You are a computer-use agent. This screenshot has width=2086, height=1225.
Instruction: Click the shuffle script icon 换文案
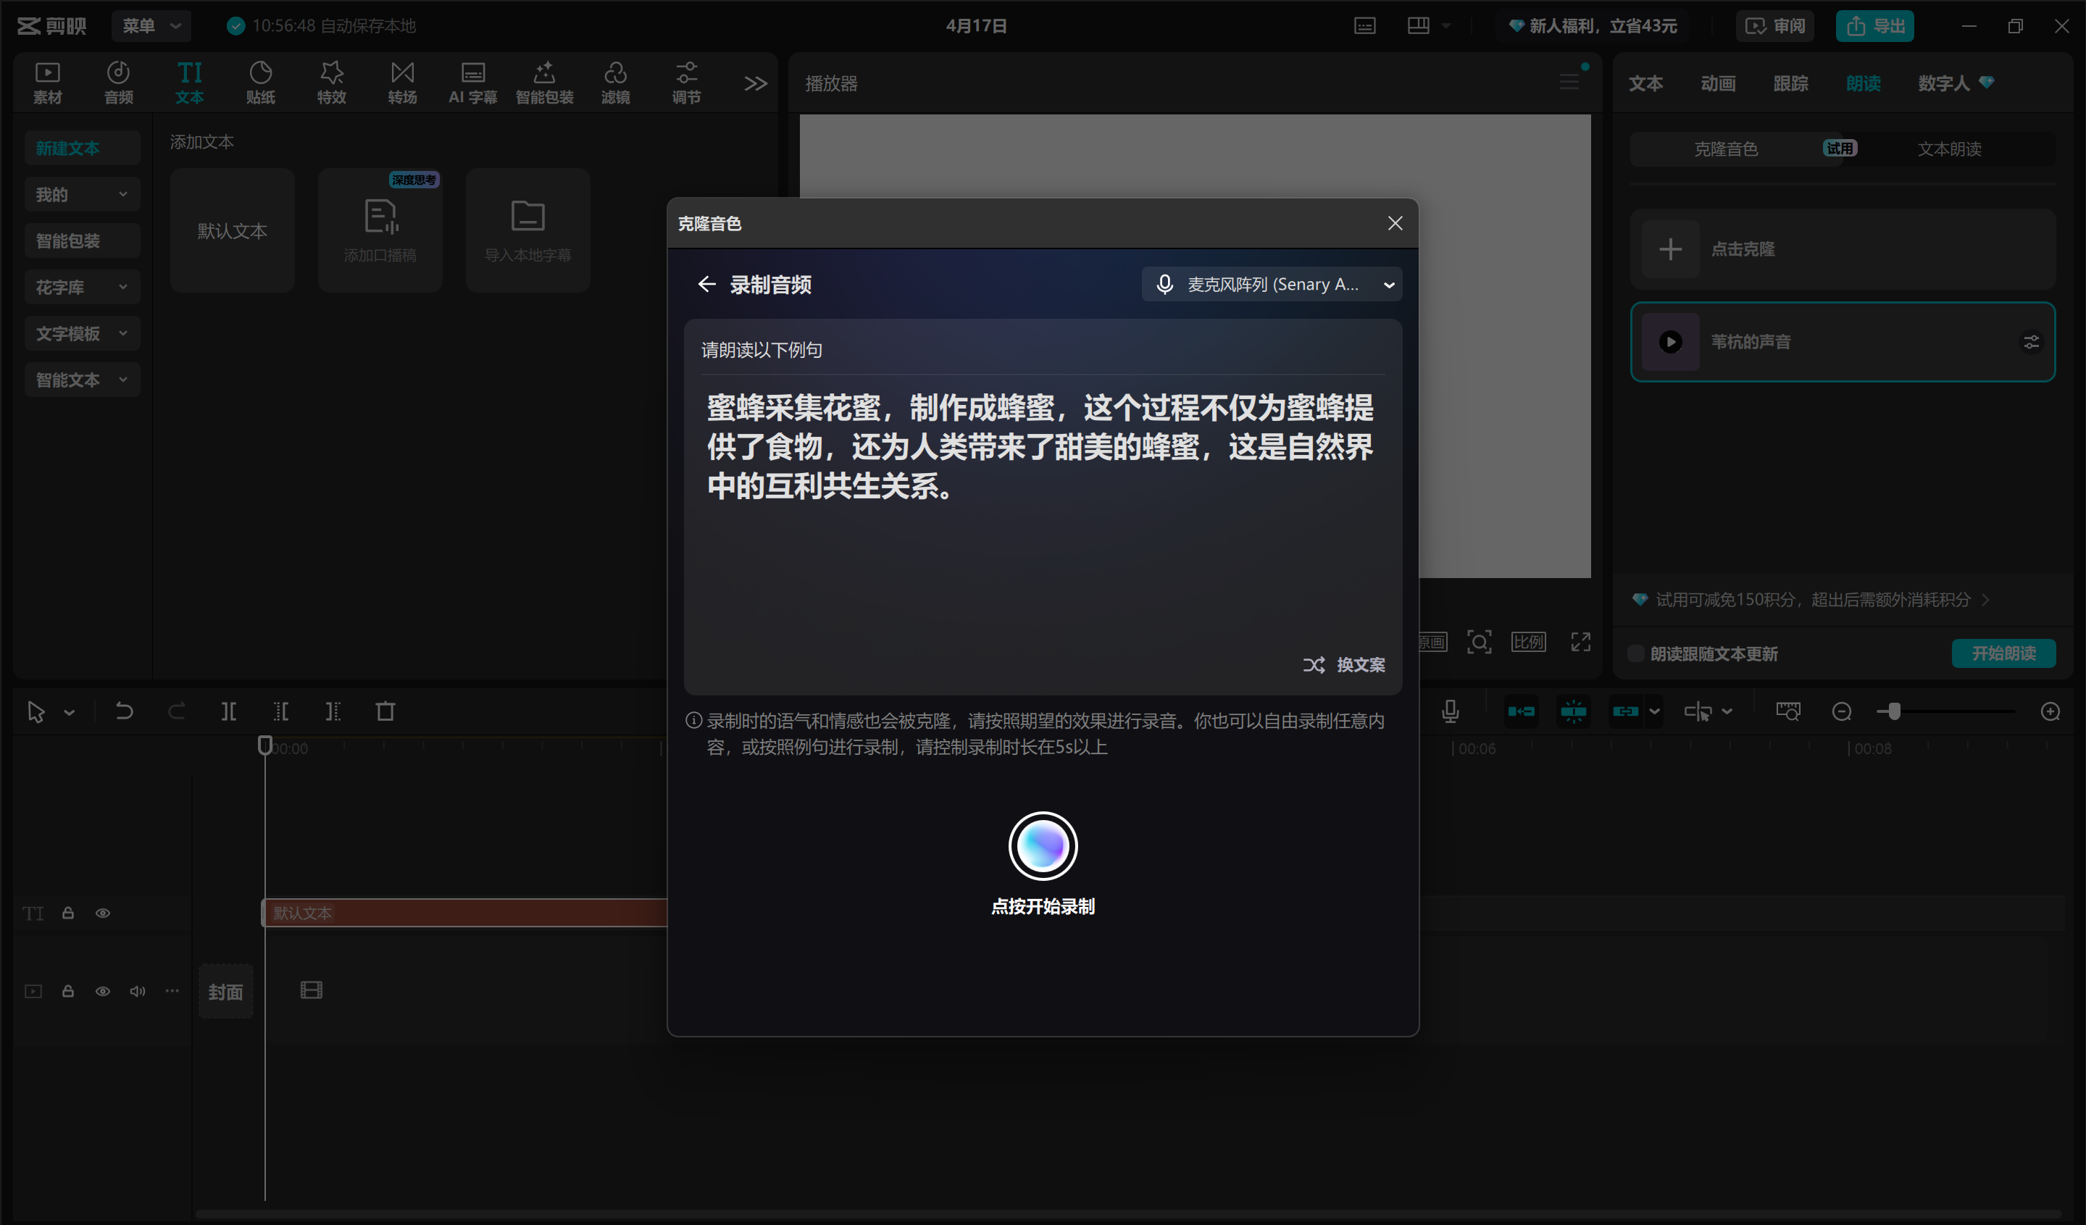pos(1314,664)
